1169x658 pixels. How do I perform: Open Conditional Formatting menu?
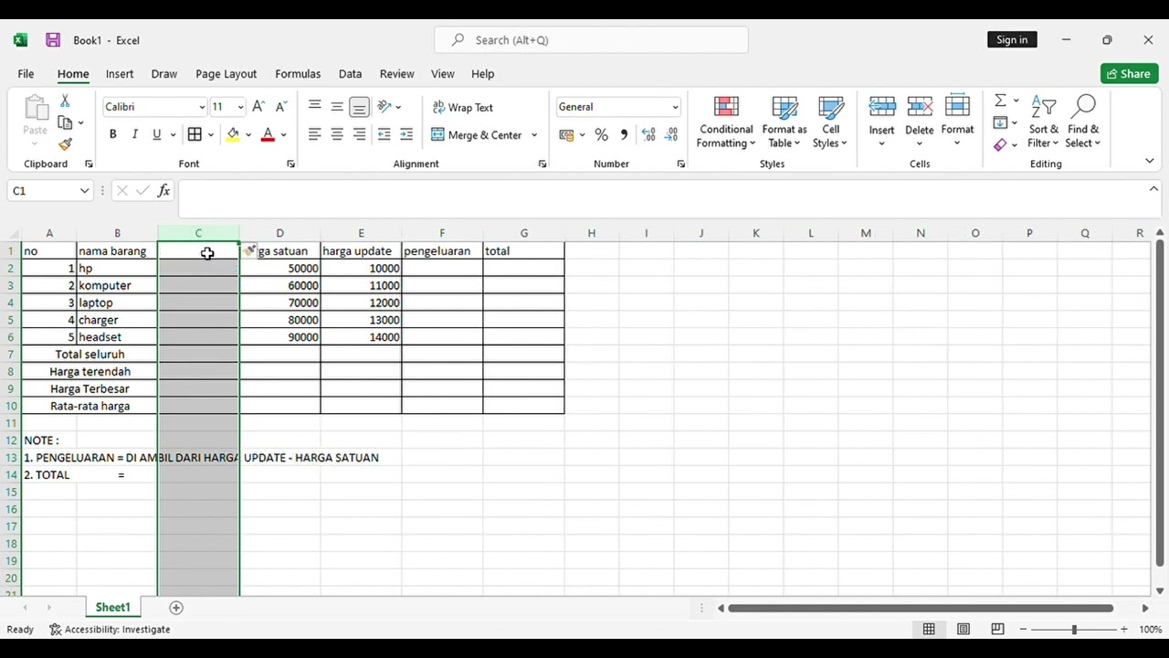tap(726, 122)
